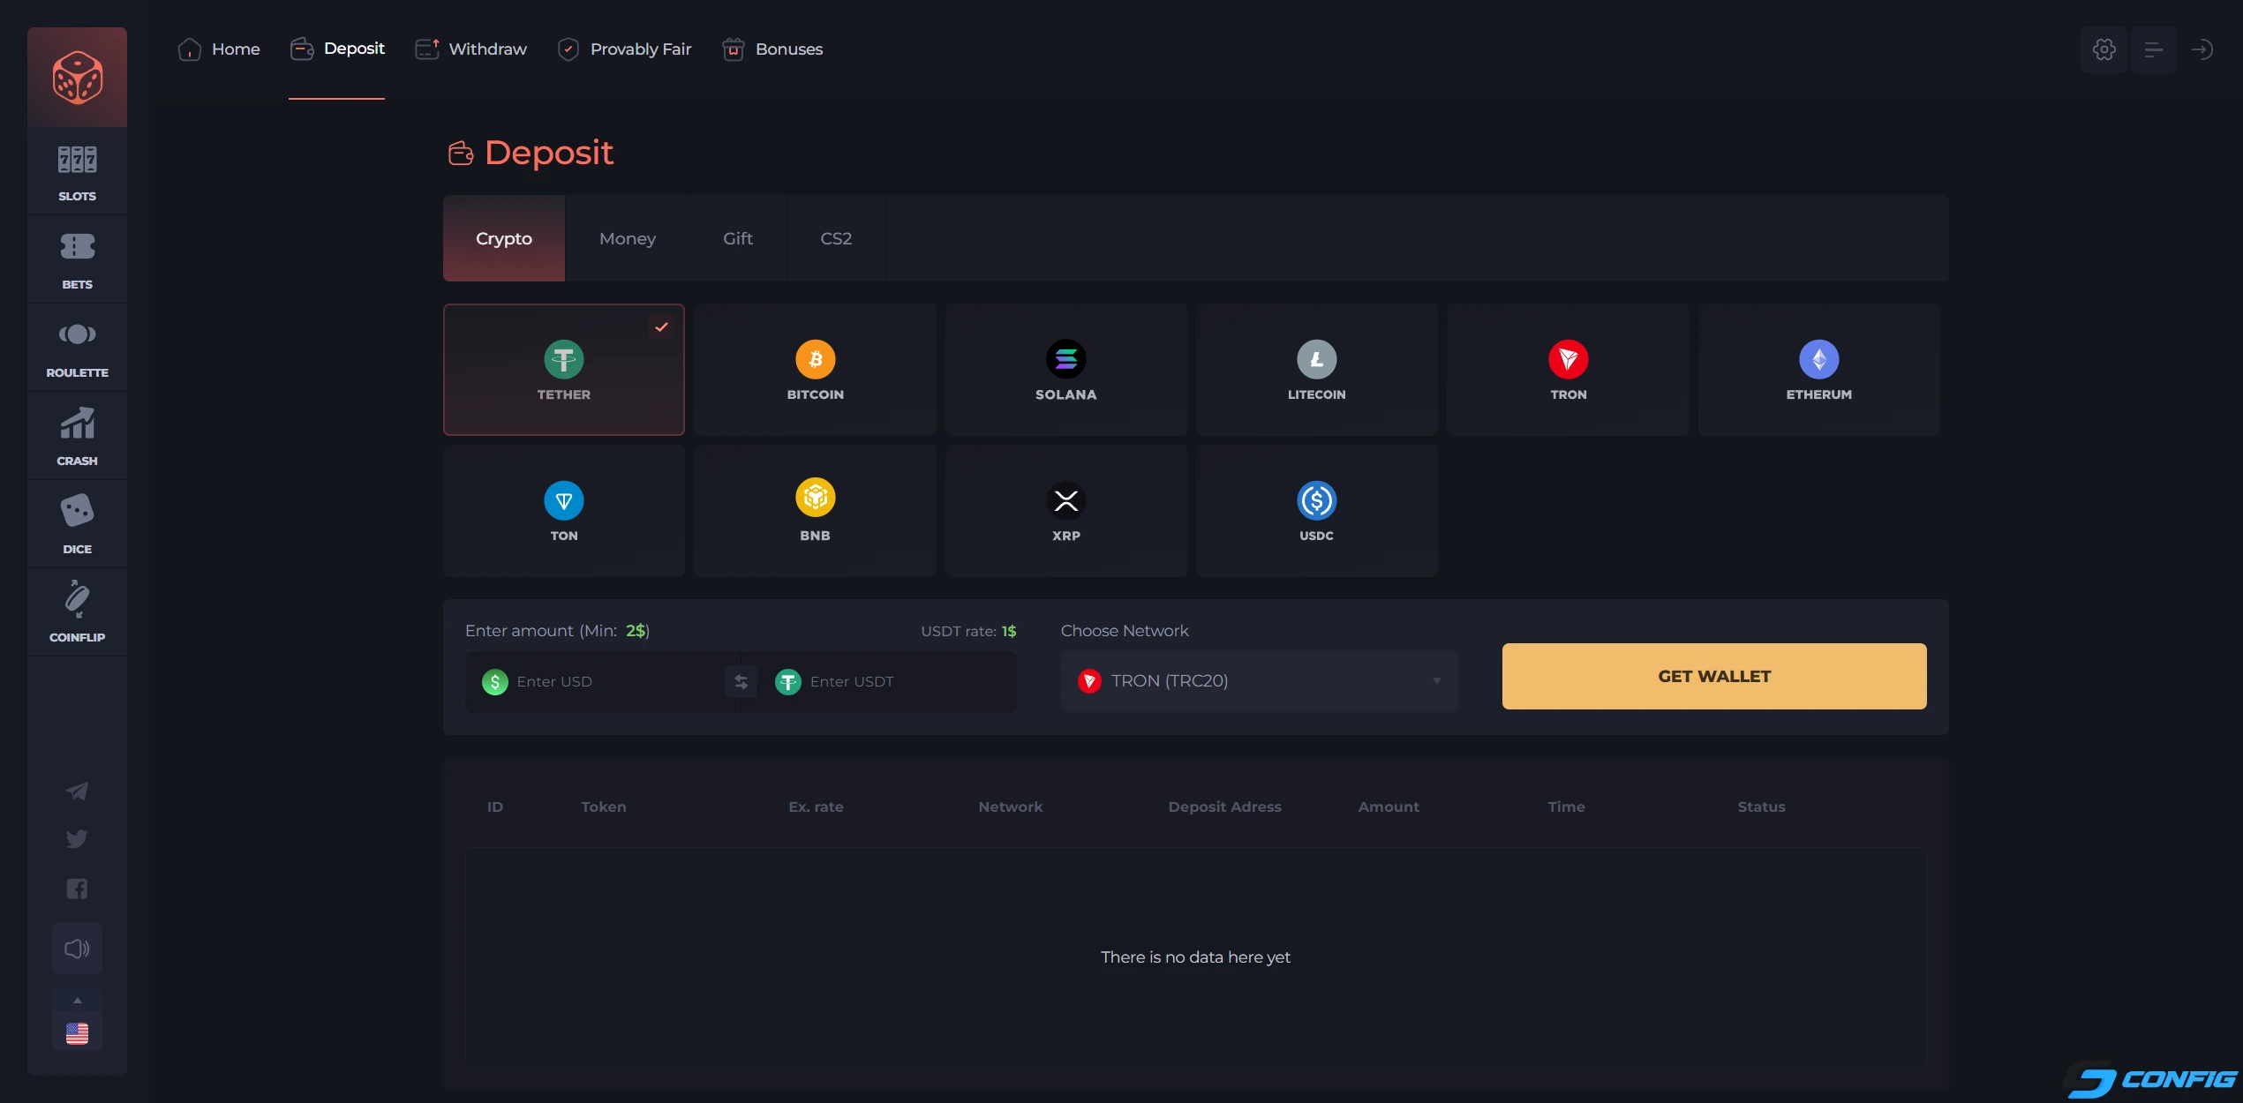Image resolution: width=2243 pixels, height=1103 pixels.
Task: Select Bitcoin as deposit currency
Action: click(814, 369)
